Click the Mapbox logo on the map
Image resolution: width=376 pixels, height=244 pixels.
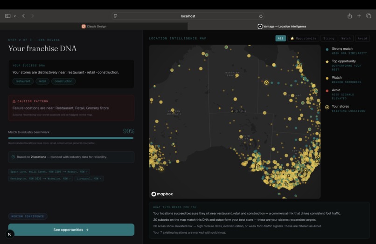click(x=162, y=194)
